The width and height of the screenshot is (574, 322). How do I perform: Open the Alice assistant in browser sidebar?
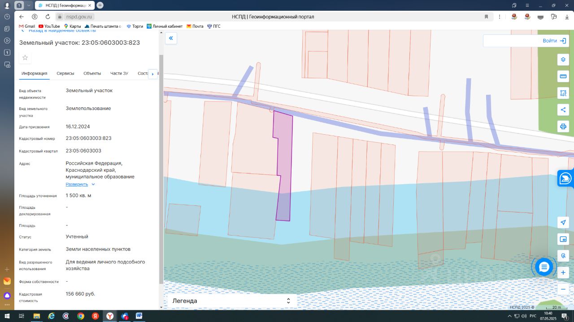tap(7, 296)
